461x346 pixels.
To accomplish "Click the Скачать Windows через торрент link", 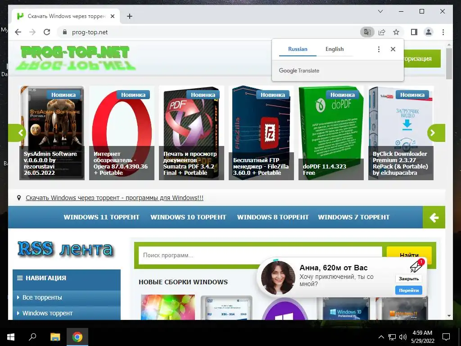I will click(115, 198).
